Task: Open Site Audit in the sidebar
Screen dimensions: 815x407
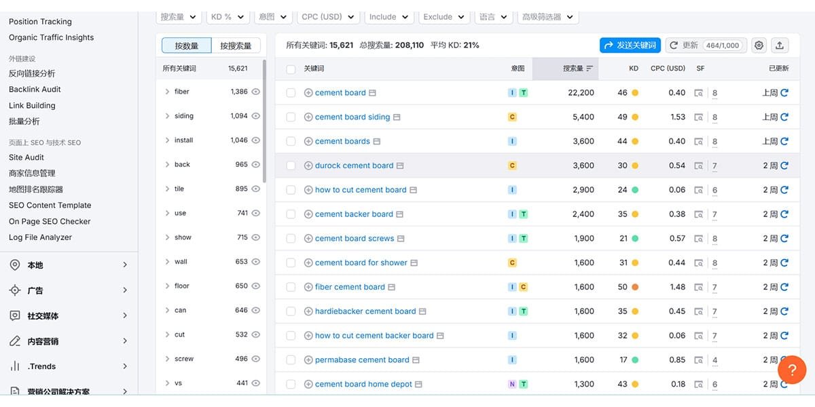Action: click(26, 157)
